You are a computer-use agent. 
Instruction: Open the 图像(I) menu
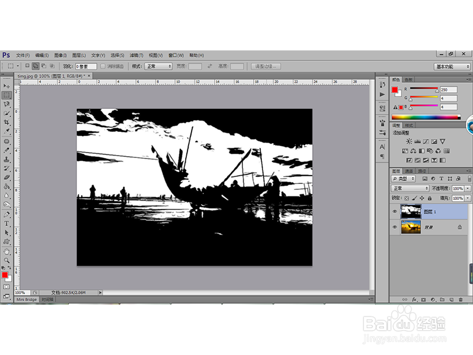[x=60, y=55]
